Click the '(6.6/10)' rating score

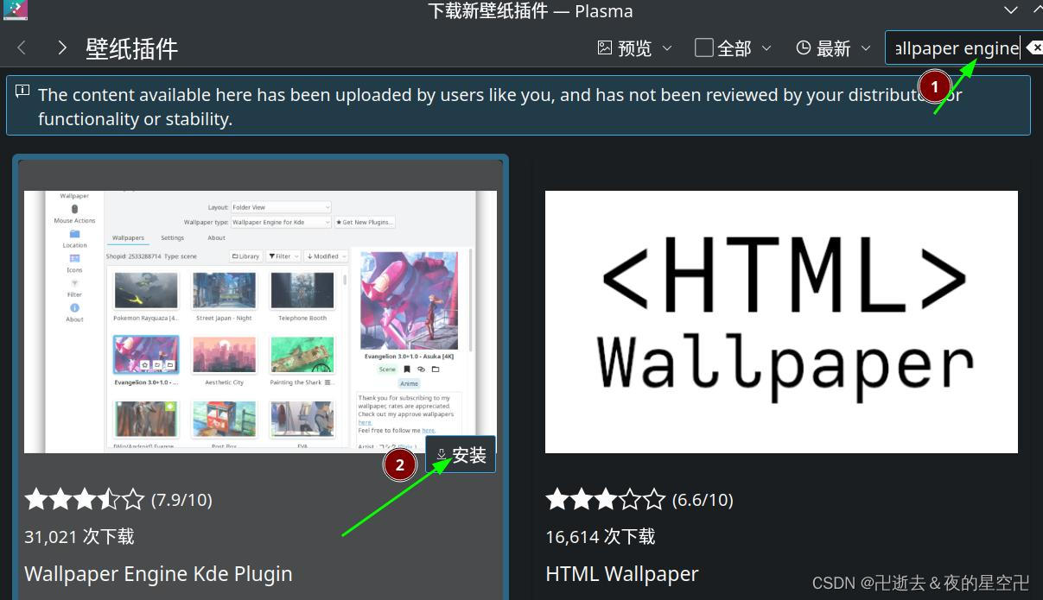coord(703,499)
